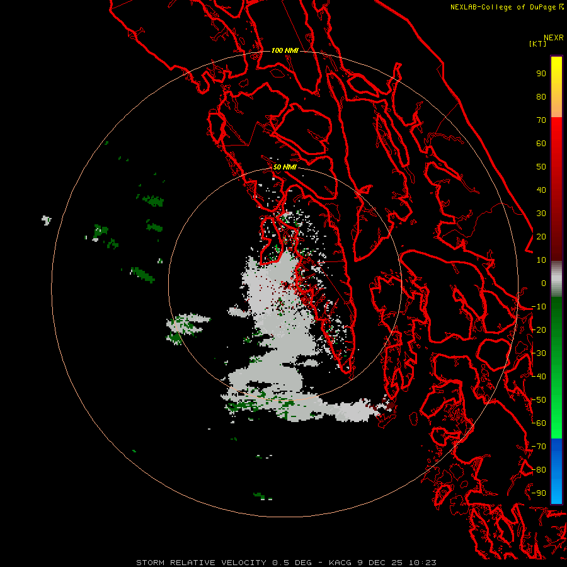Viewport: 567px width, 567px height.
Task: Click the 100 NMI range ring label
Action: tap(285, 50)
